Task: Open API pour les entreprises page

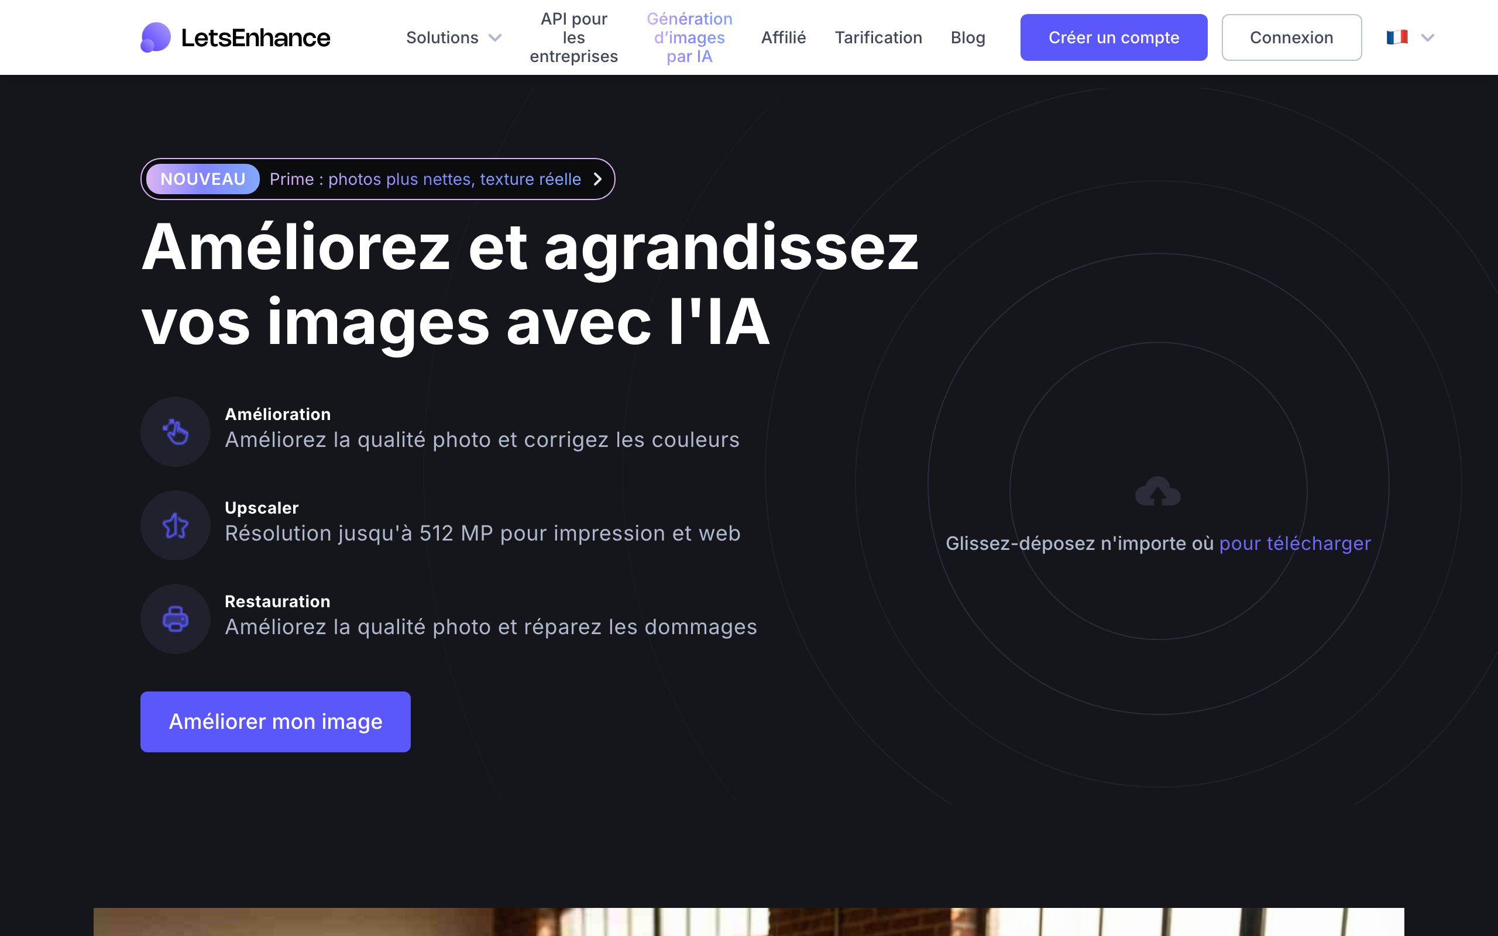Action: [x=574, y=38]
